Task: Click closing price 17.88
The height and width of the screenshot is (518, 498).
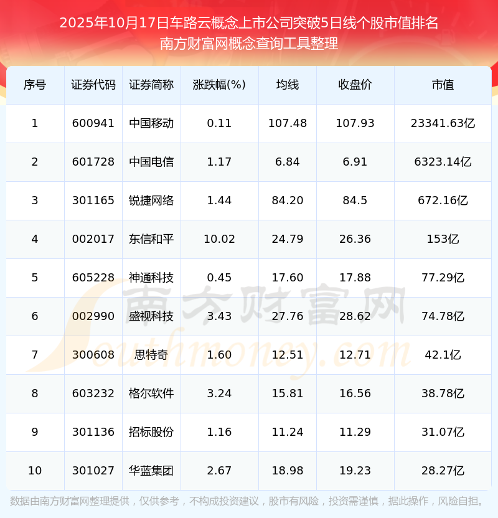Action: coord(355,278)
